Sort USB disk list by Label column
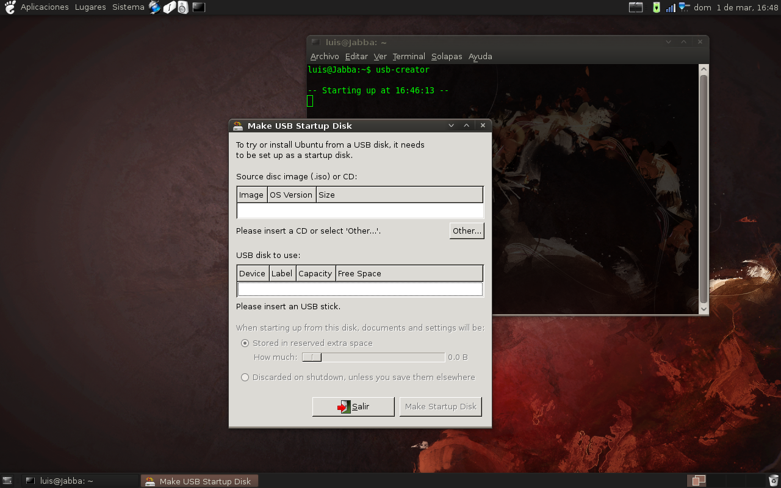781x488 pixels. (x=283, y=273)
